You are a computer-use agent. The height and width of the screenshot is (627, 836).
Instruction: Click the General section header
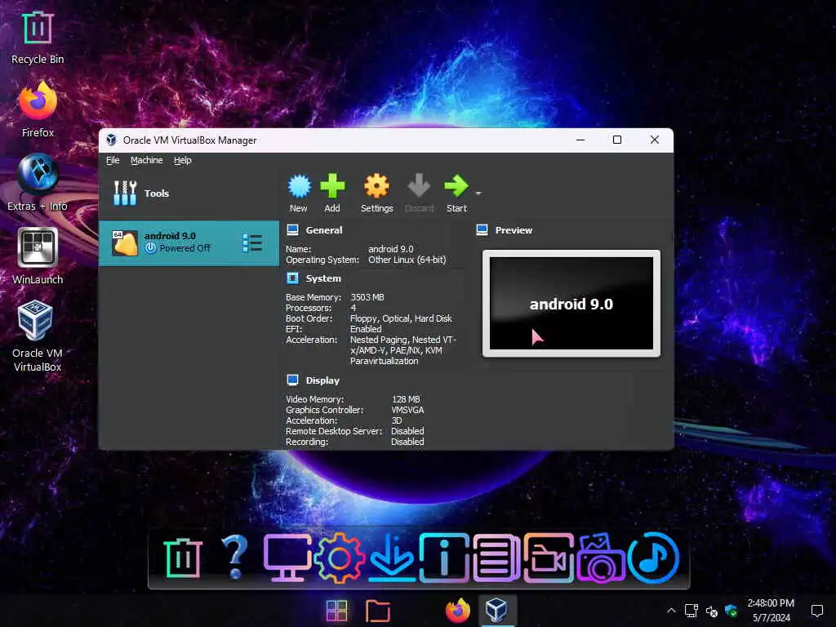[323, 230]
